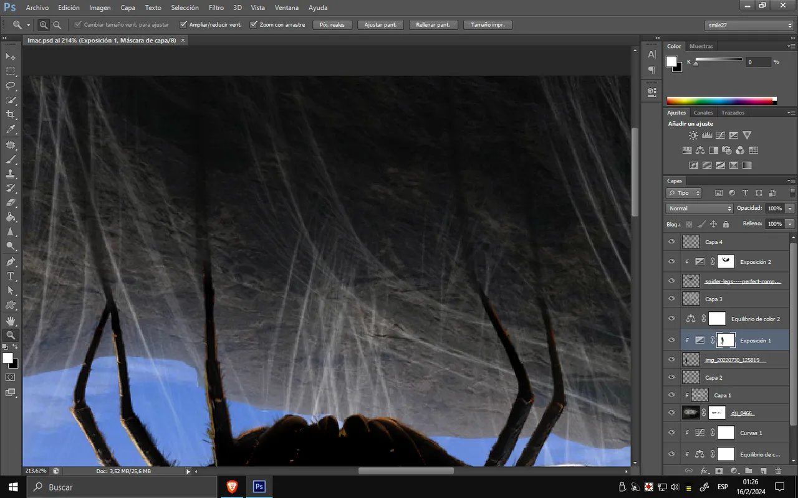Add a Black & White adjustment
Viewport: 798px width, 498px height.
(x=713, y=150)
